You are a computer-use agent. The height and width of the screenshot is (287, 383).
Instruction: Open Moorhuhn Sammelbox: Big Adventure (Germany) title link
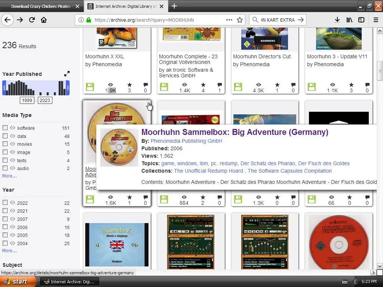235,132
